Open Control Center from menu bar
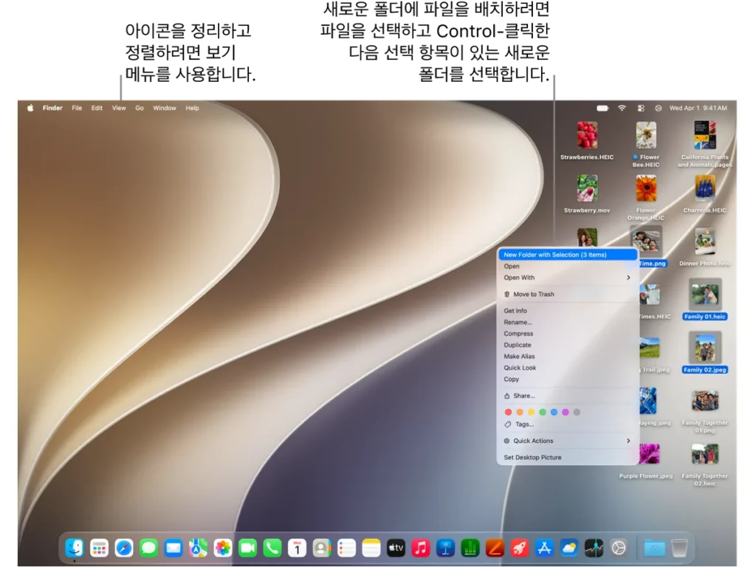 (641, 108)
